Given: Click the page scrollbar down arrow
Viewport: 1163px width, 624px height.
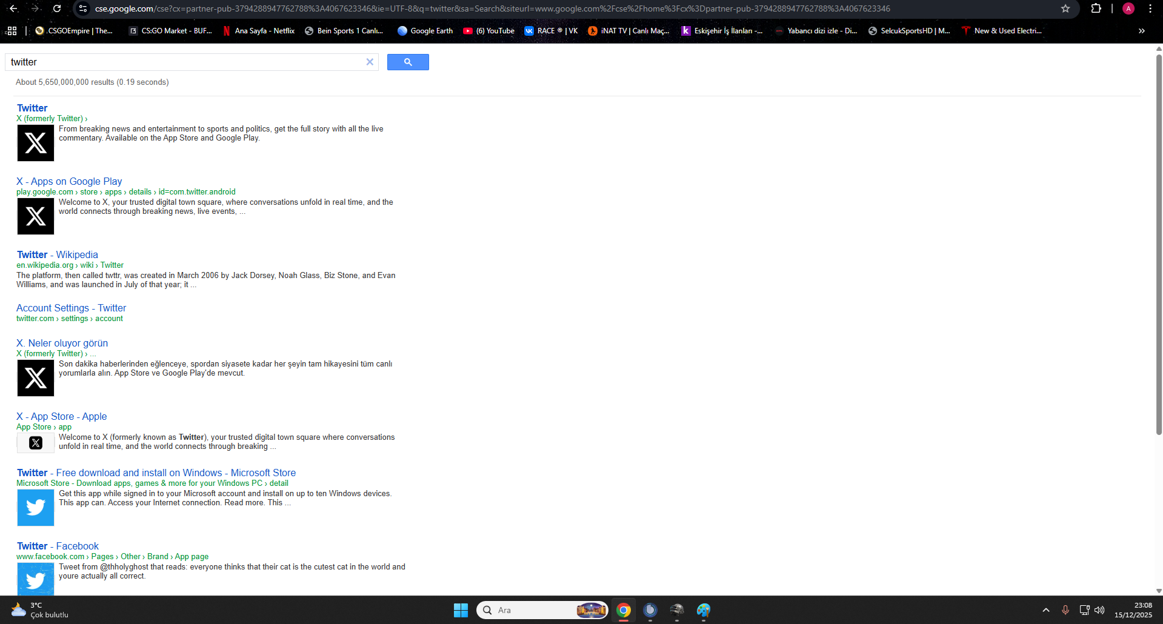Looking at the screenshot, I should click(1159, 591).
